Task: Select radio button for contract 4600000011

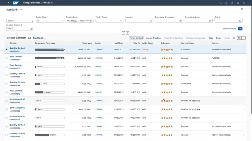Action: point(6,50)
